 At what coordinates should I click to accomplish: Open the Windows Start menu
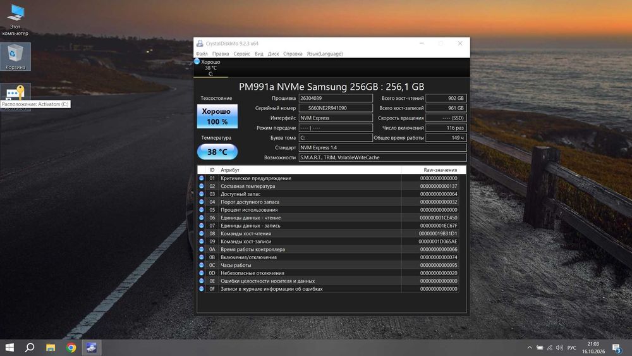[9, 348]
